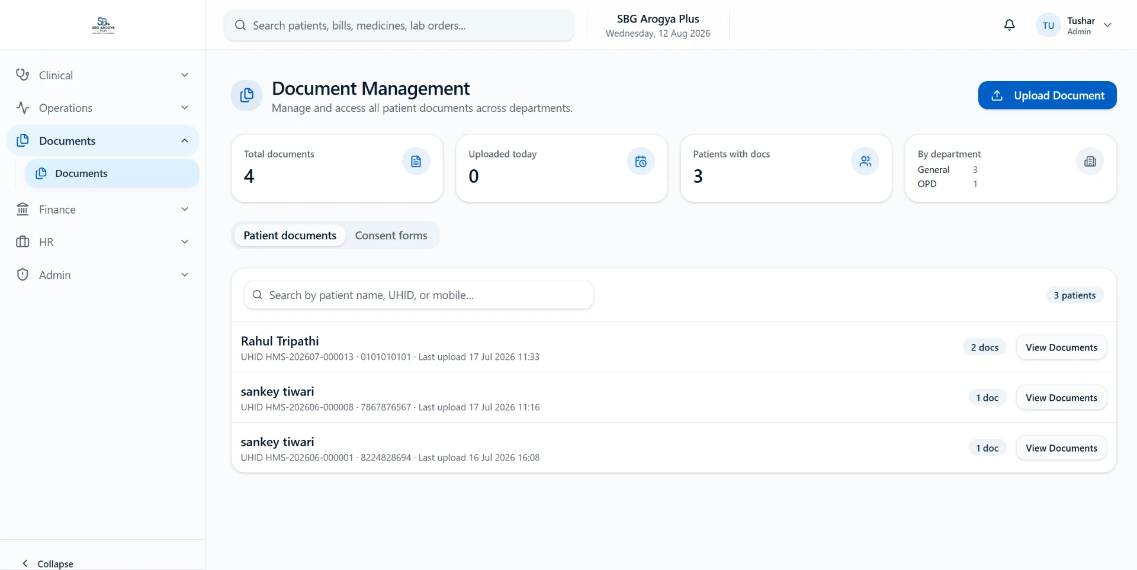This screenshot has width=1137, height=570.
Task: Collapse the Documents section chevron
Action: pyautogui.click(x=185, y=141)
